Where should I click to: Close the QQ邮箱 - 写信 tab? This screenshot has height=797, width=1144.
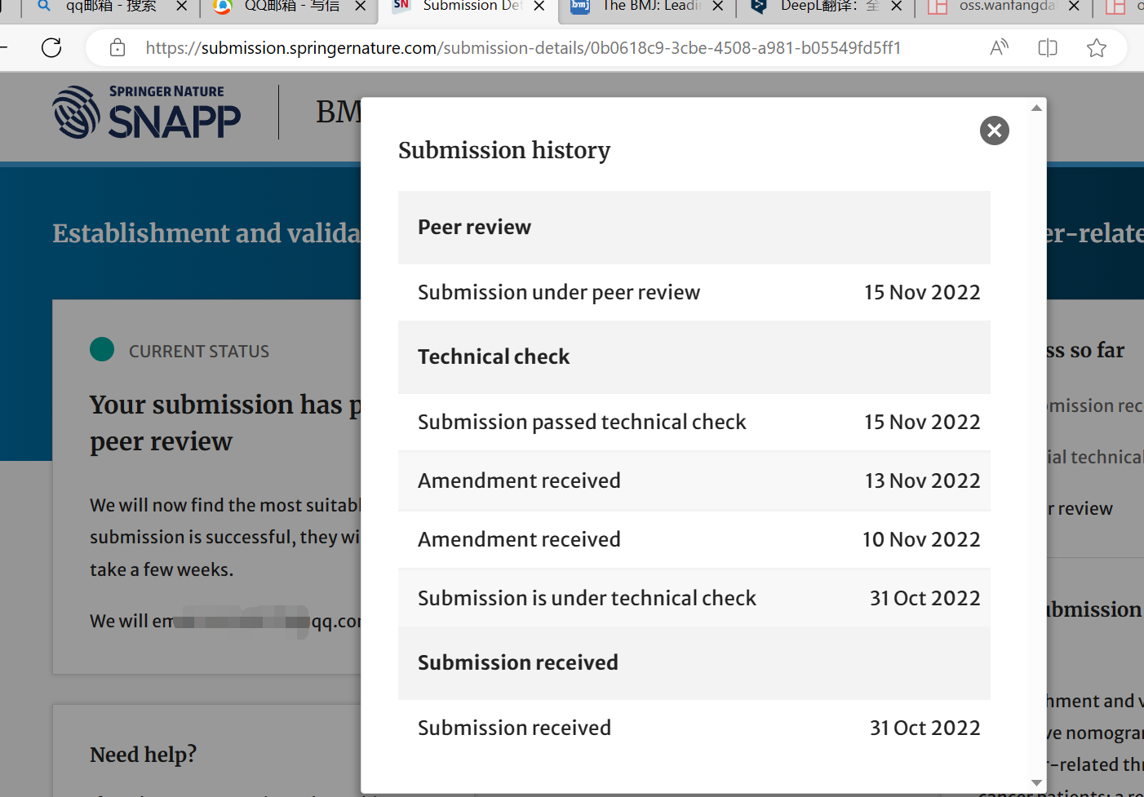pyautogui.click(x=361, y=7)
